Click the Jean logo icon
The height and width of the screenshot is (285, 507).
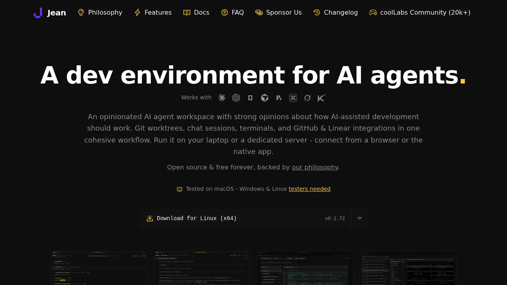click(x=38, y=13)
